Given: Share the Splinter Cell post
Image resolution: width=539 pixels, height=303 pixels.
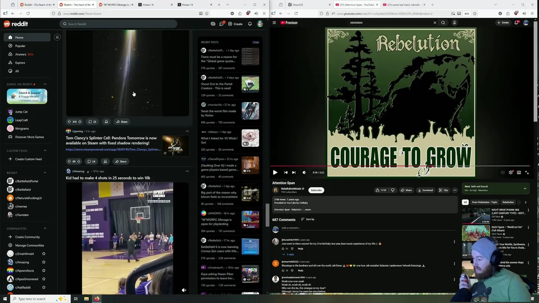Looking at the screenshot, I should 121,161.
